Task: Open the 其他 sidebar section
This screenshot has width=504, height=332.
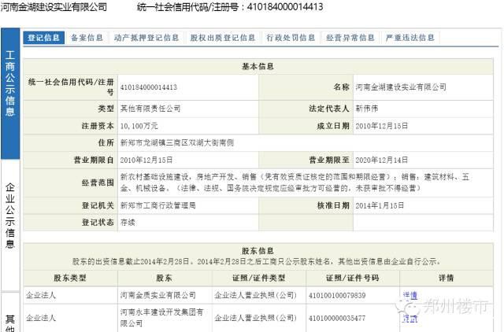Action: 10,313
